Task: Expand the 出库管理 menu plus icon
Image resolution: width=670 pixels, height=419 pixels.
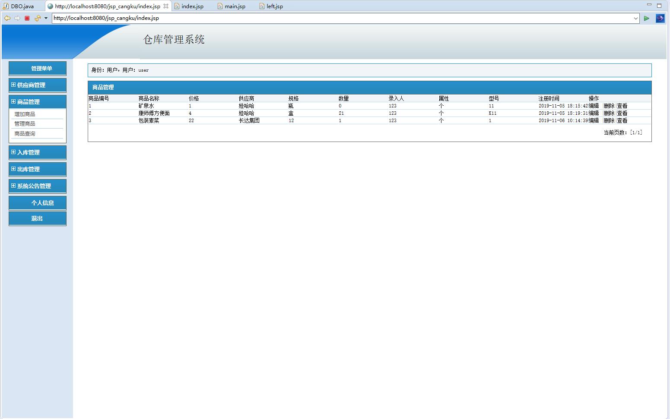Action: click(x=13, y=169)
